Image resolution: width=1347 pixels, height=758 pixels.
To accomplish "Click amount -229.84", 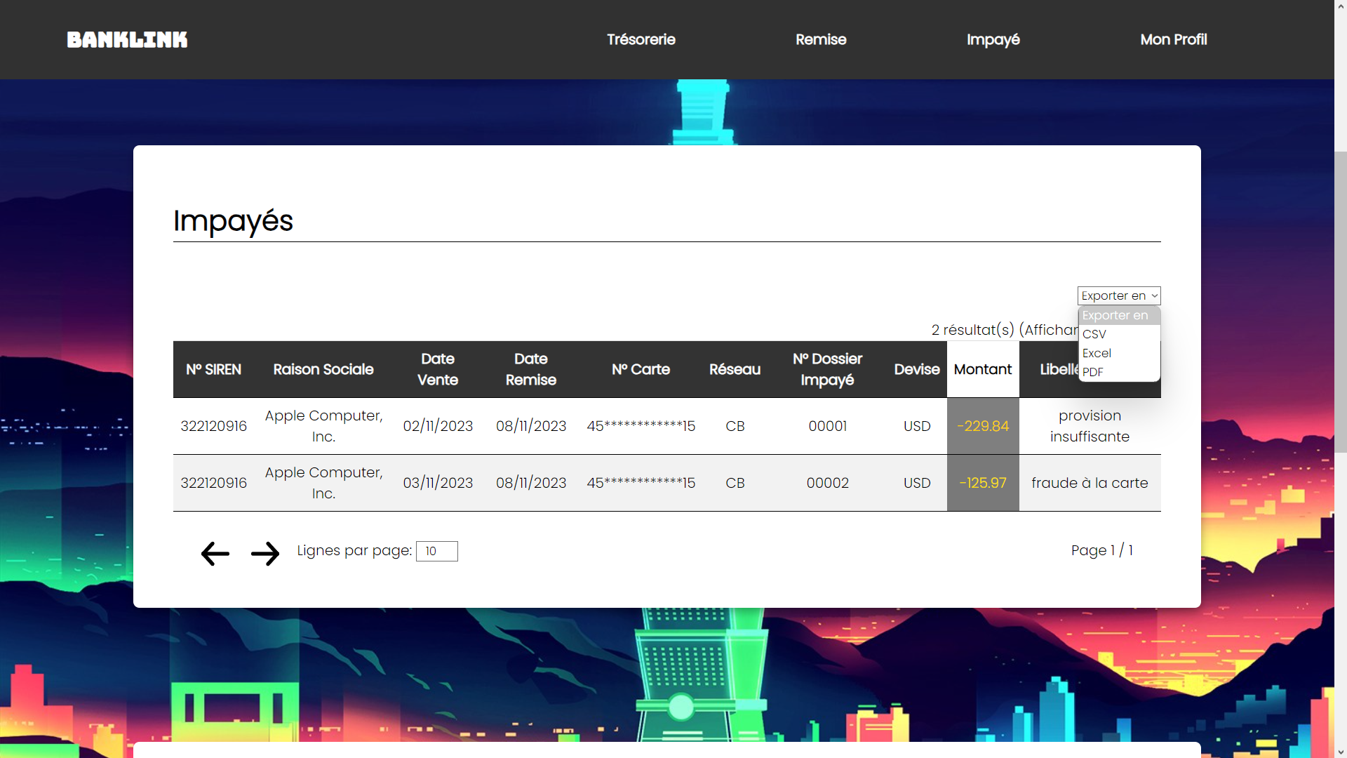I will click(983, 426).
